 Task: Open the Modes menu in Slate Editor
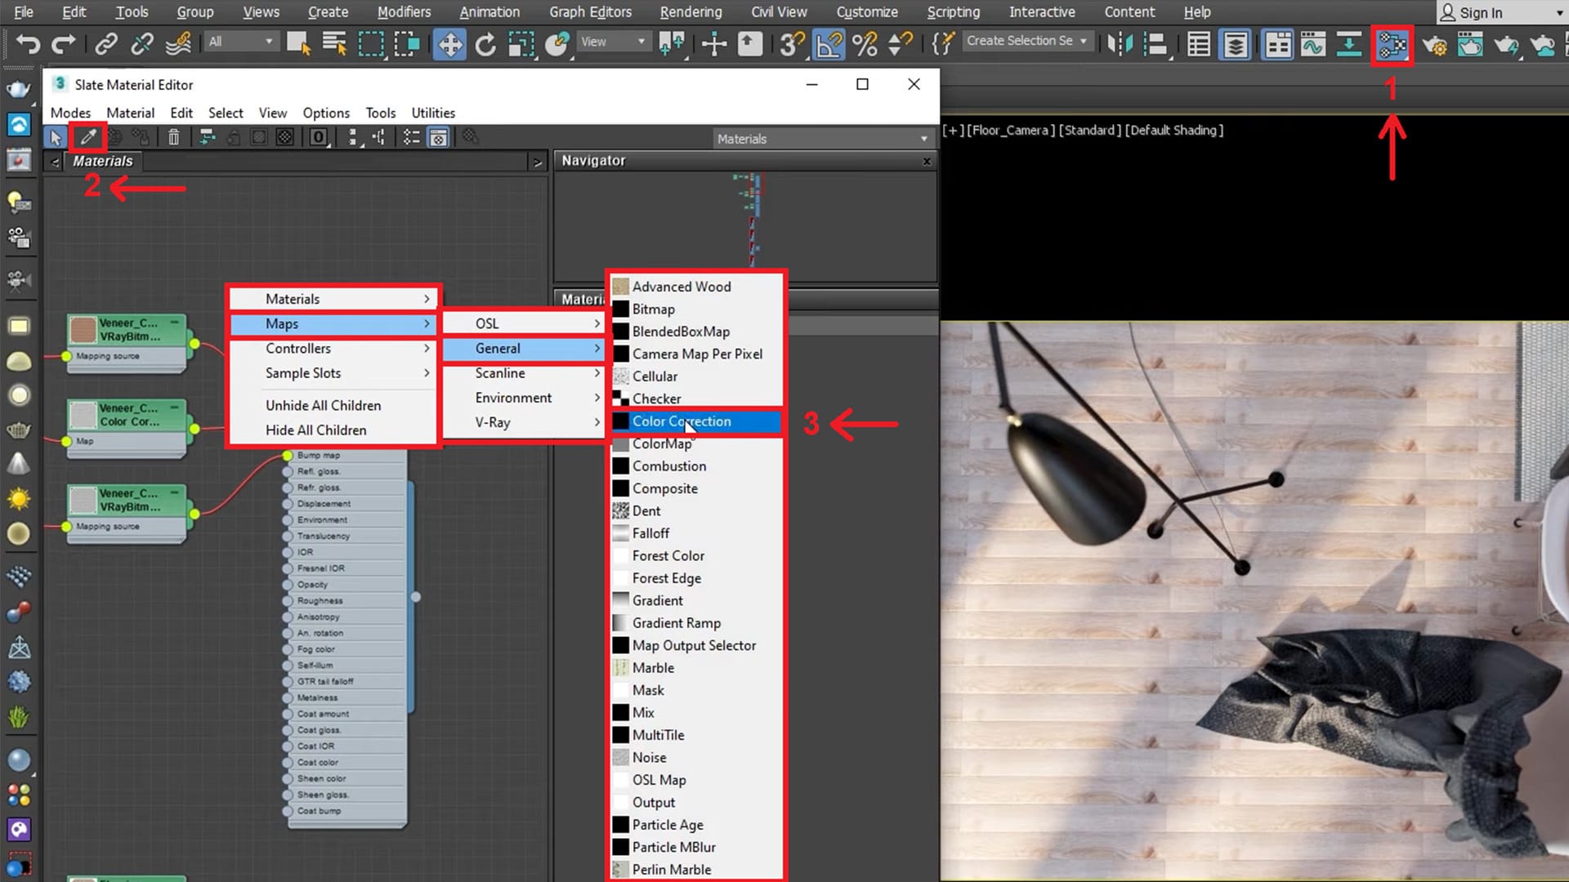pos(70,113)
